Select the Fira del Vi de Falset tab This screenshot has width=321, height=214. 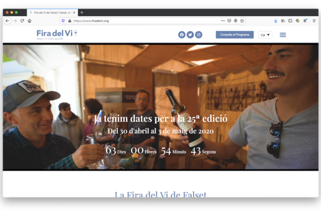point(51,12)
